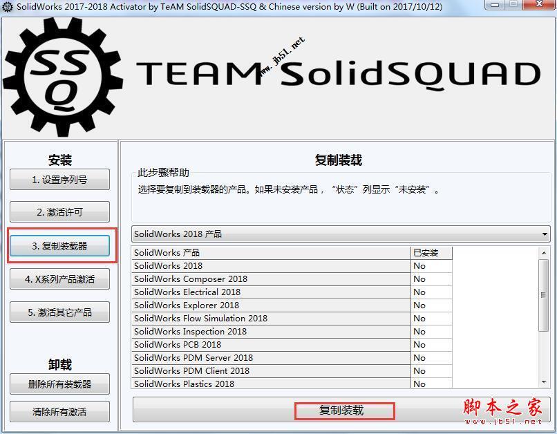The height and width of the screenshot is (434, 557).
Task: Select 'SolidWorks Explorer 2018' row
Action: (292, 305)
